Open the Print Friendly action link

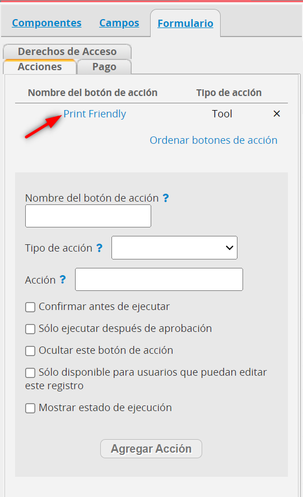tap(95, 114)
